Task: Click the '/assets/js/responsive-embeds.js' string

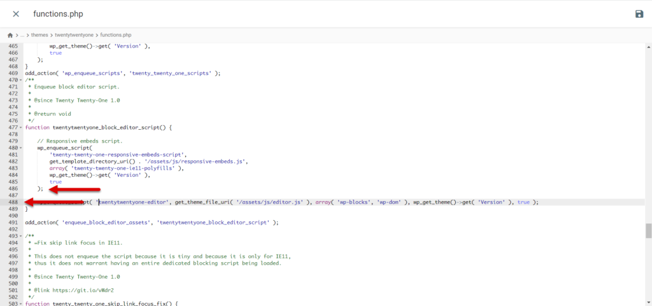Action: 197,162
